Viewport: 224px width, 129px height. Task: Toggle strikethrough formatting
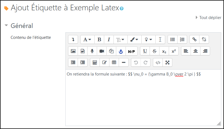155,51
